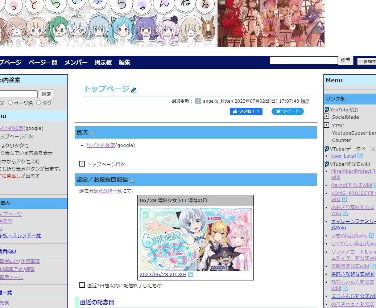376x308 pixels.
Task: Open the 履歴 history link
Action: (305, 101)
